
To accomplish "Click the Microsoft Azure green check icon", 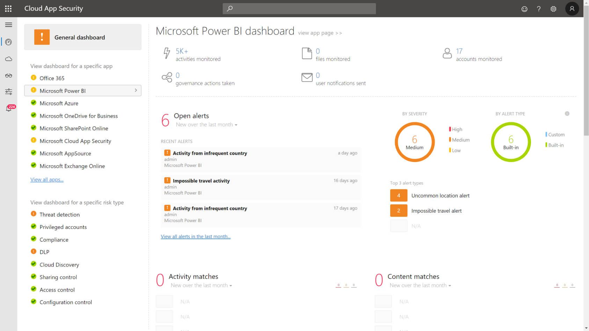I will pos(34,103).
